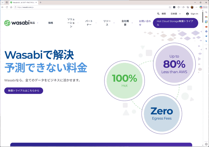Click the 検索 search label

[164, 14]
